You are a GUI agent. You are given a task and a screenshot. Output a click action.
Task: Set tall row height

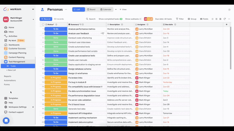pyautogui.click(x=220, y=19)
